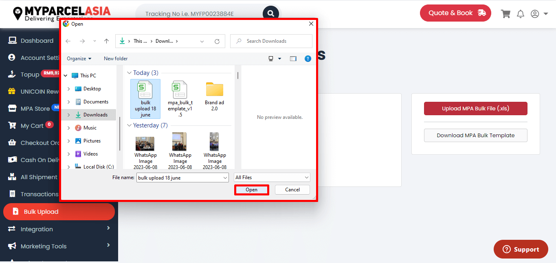Select the mpa_bulk_template_v1.5 file

pyautogui.click(x=180, y=99)
